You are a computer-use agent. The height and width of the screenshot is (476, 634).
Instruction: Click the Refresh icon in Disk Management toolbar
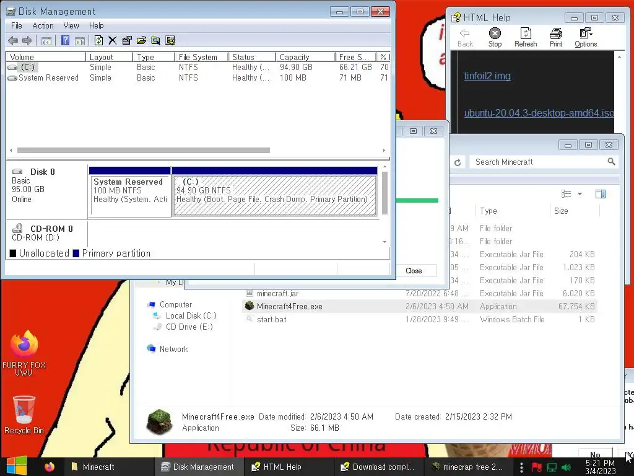[x=98, y=40]
